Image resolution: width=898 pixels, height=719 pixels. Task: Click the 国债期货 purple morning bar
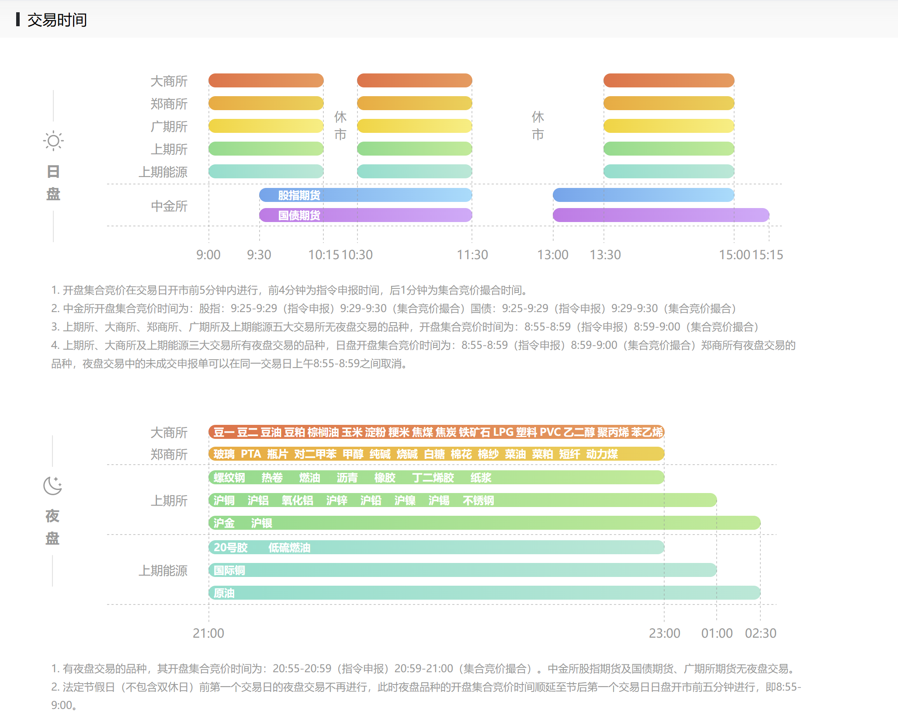pyautogui.click(x=365, y=215)
